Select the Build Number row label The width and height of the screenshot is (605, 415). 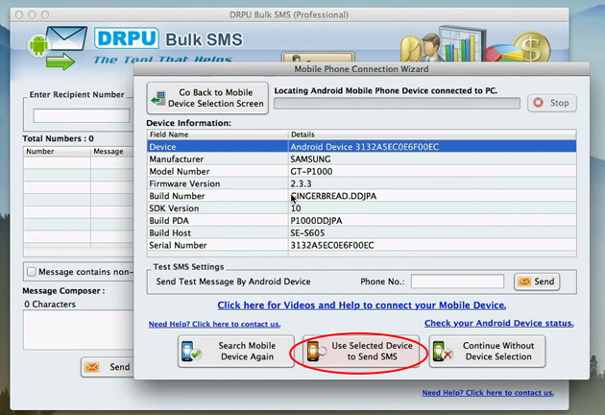[x=177, y=196]
